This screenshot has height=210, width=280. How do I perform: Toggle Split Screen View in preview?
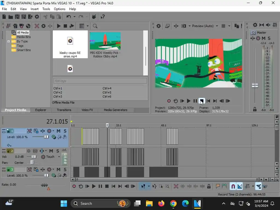(x=183, y=26)
